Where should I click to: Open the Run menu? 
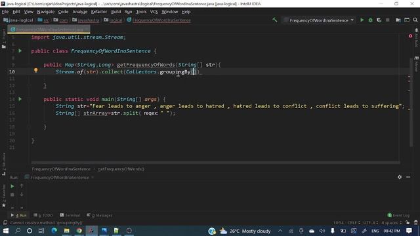click(128, 12)
